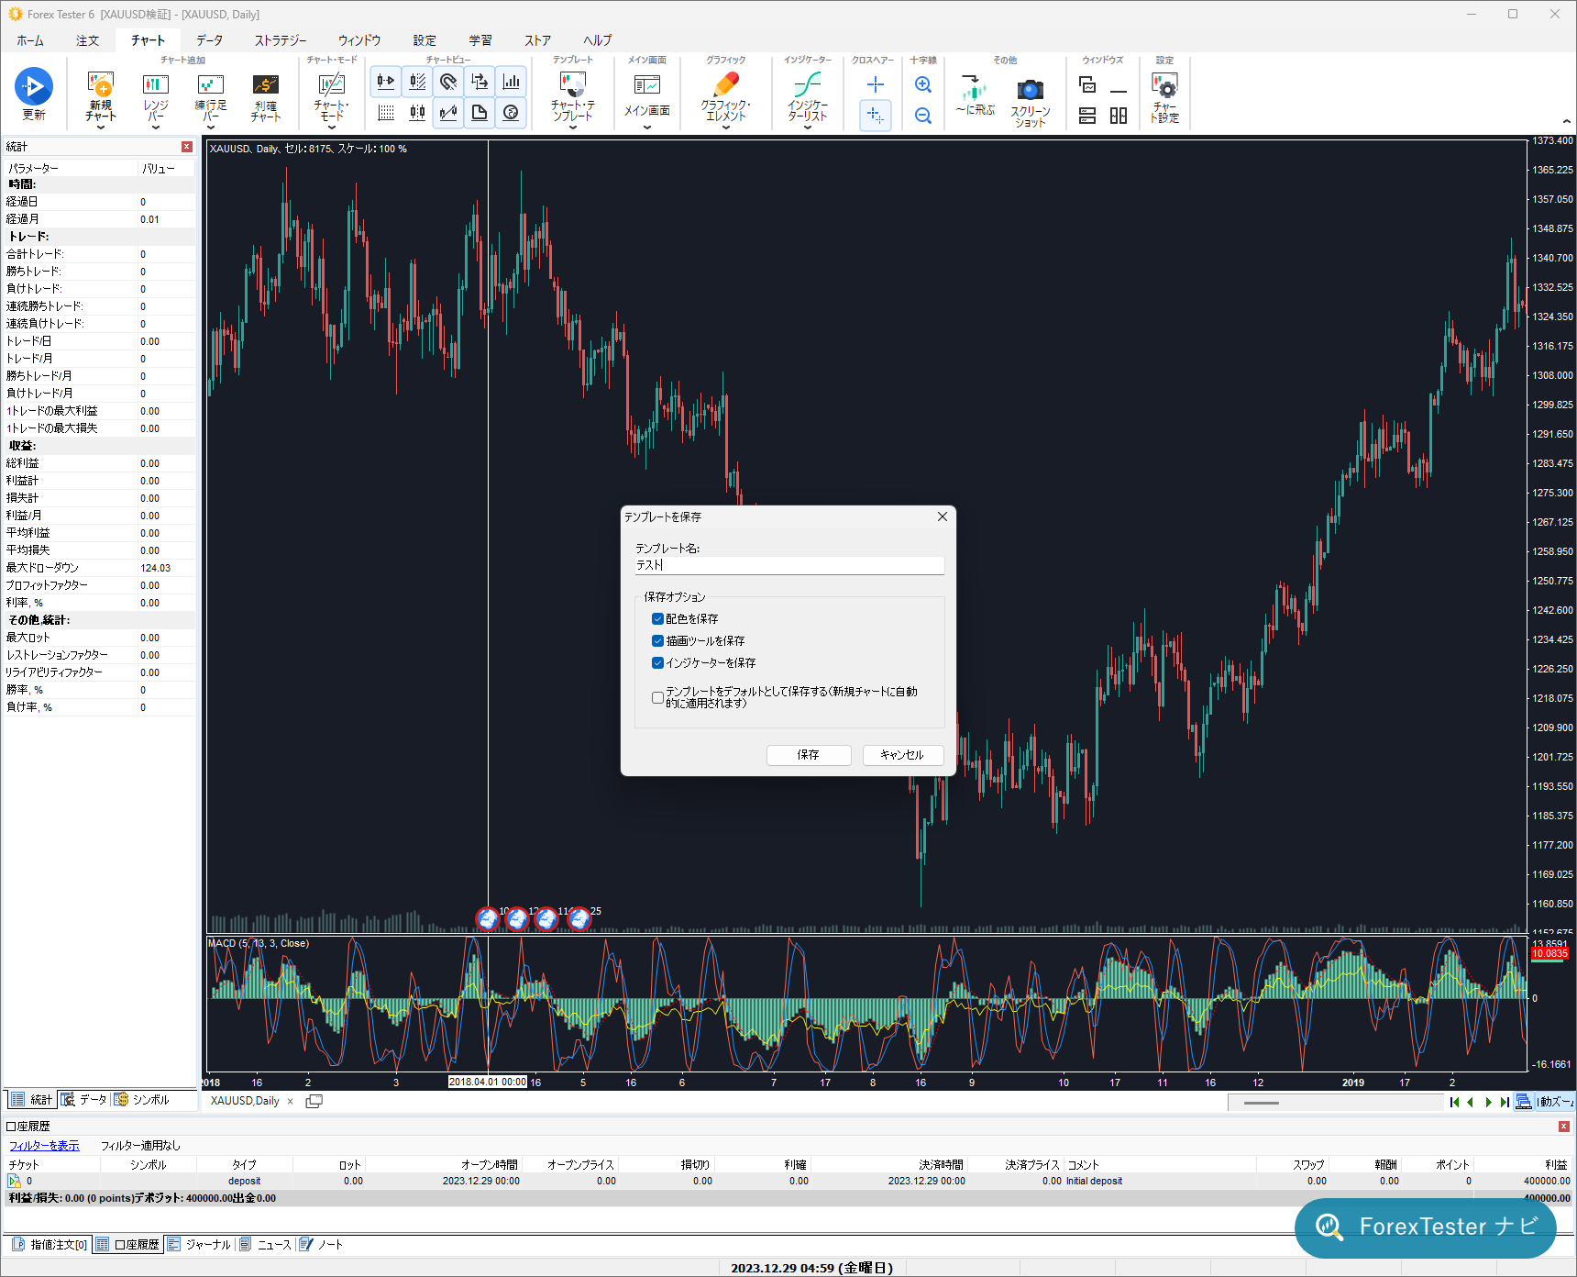Viewport: 1577px width, 1277px height.
Task: Click the フィルターを表示 link
Action: [x=44, y=1146]
